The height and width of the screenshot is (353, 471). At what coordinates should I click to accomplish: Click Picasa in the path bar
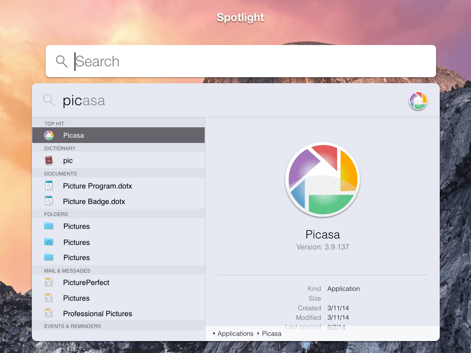[x=271, y=334]
